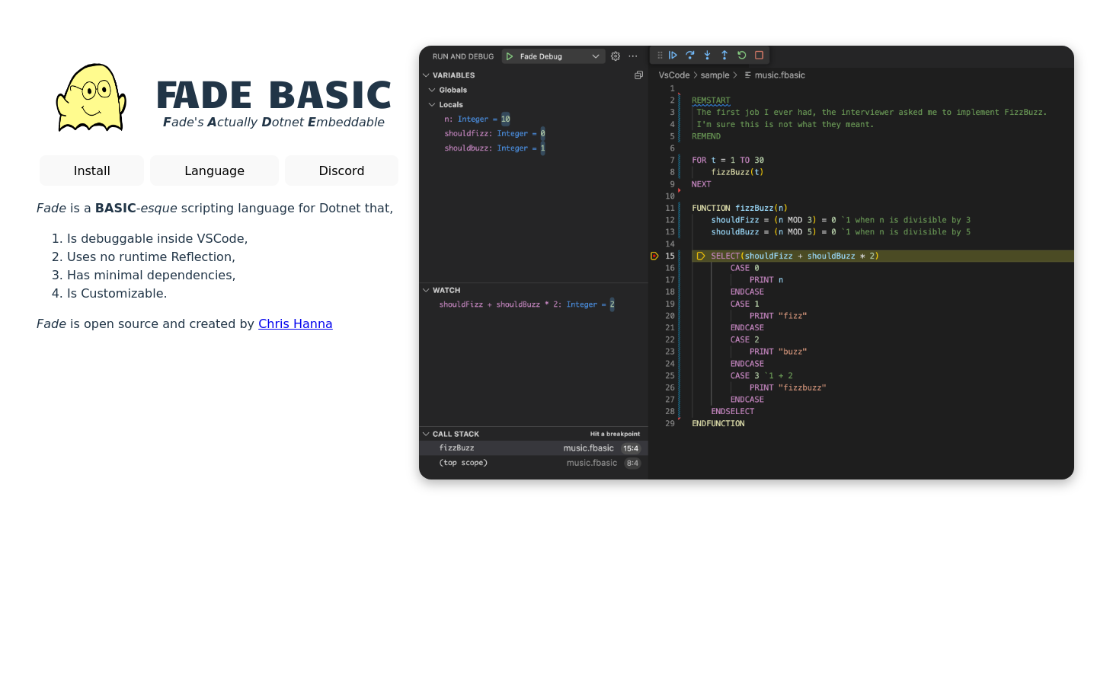
Task: Select local variable n: Integer = 10
Action: point(477,119)
